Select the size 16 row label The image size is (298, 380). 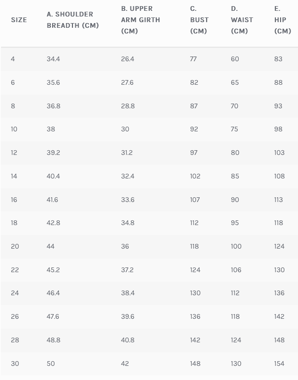coord(14,200)
